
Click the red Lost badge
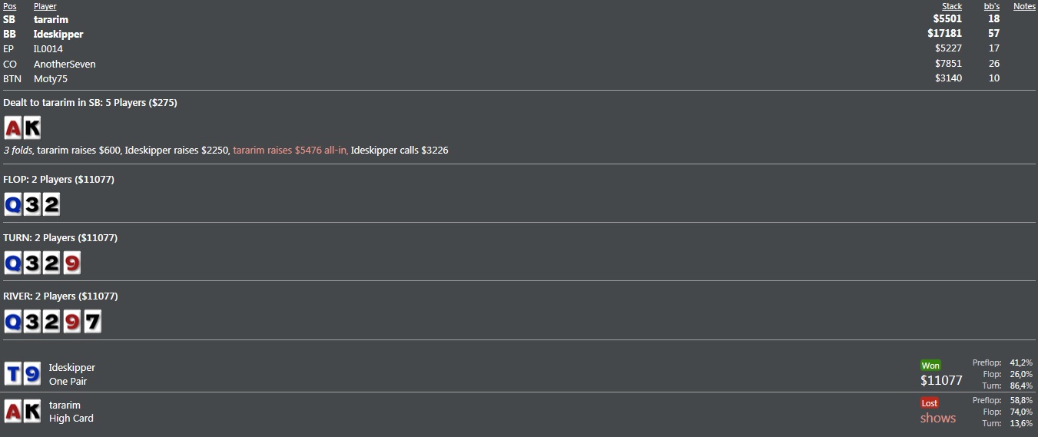[x=930, y=402]
